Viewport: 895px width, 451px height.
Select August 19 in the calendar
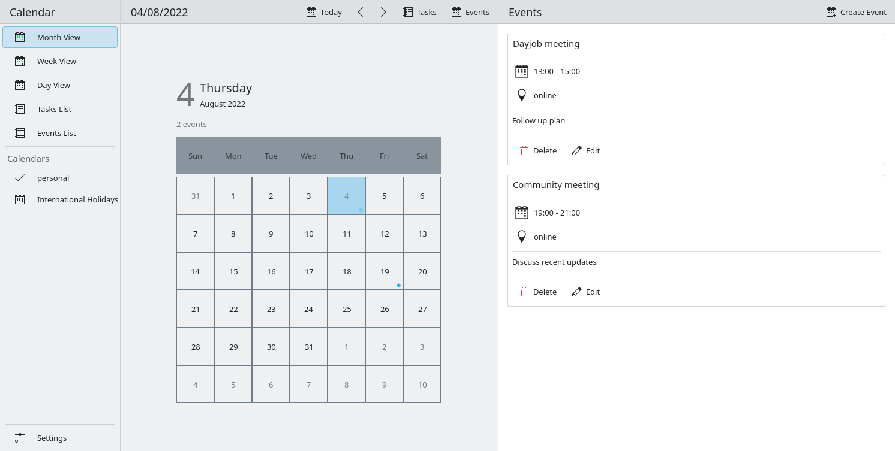(x=385, y=271)
